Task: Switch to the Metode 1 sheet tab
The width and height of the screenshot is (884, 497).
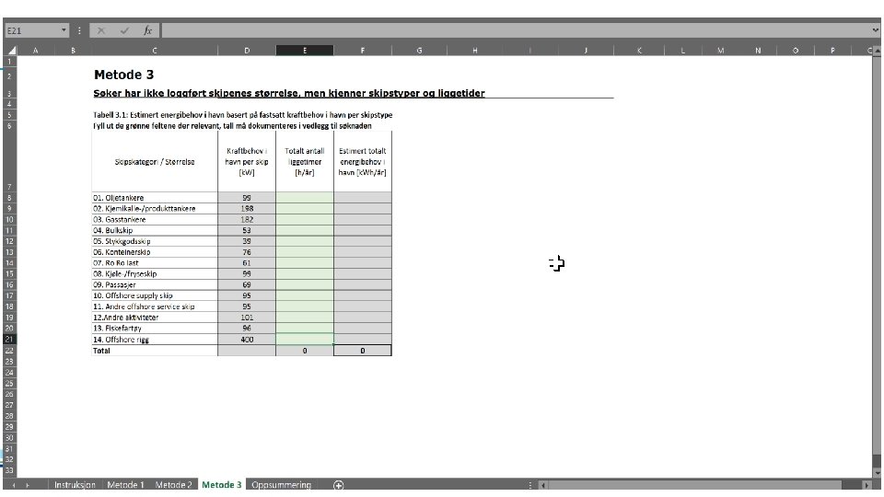Action: click(126, 485)
